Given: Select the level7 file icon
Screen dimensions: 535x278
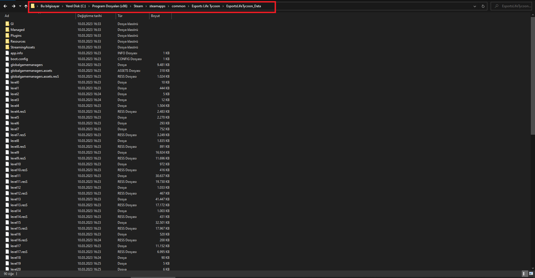Looking at the screenshot, I should (7, 129).
